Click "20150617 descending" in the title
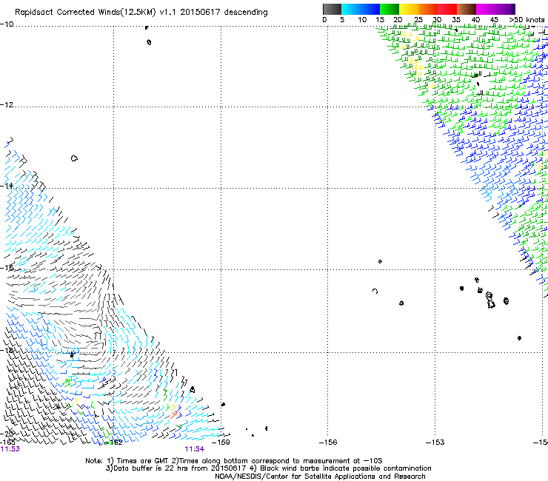The image size is (548, 481). (x=224, y=13)
